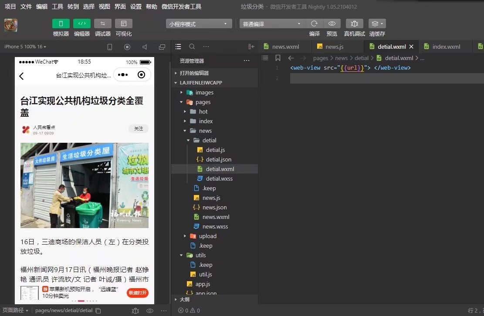Click the explorer list icon
Screen dimensions: 484x316
click(178, 47)
